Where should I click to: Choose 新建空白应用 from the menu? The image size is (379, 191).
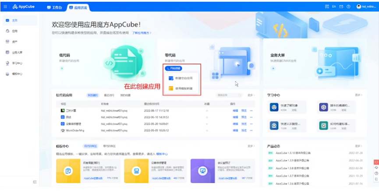181,78
